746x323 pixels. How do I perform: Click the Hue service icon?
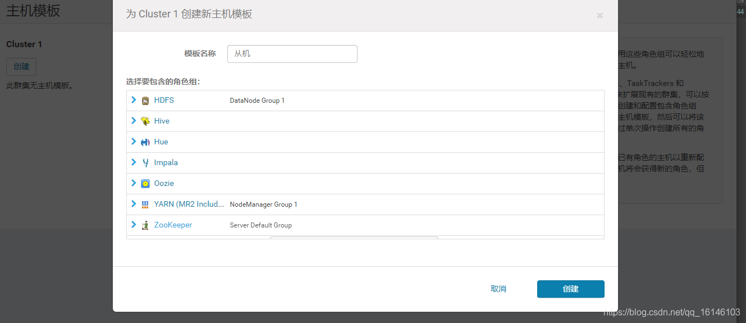[145, 142]
